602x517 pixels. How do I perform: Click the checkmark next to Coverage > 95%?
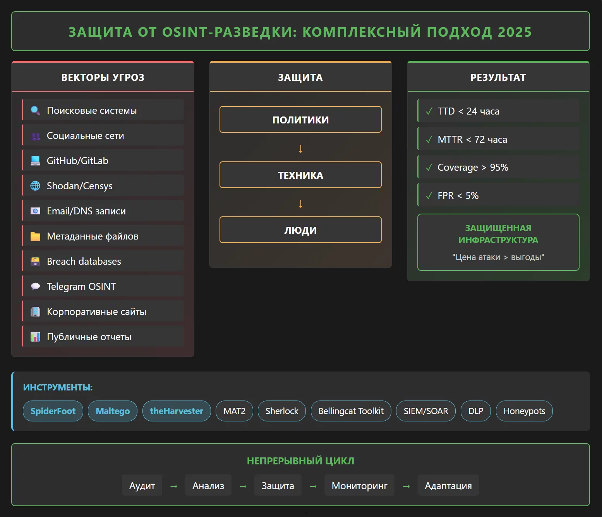(x=429, y=168)
